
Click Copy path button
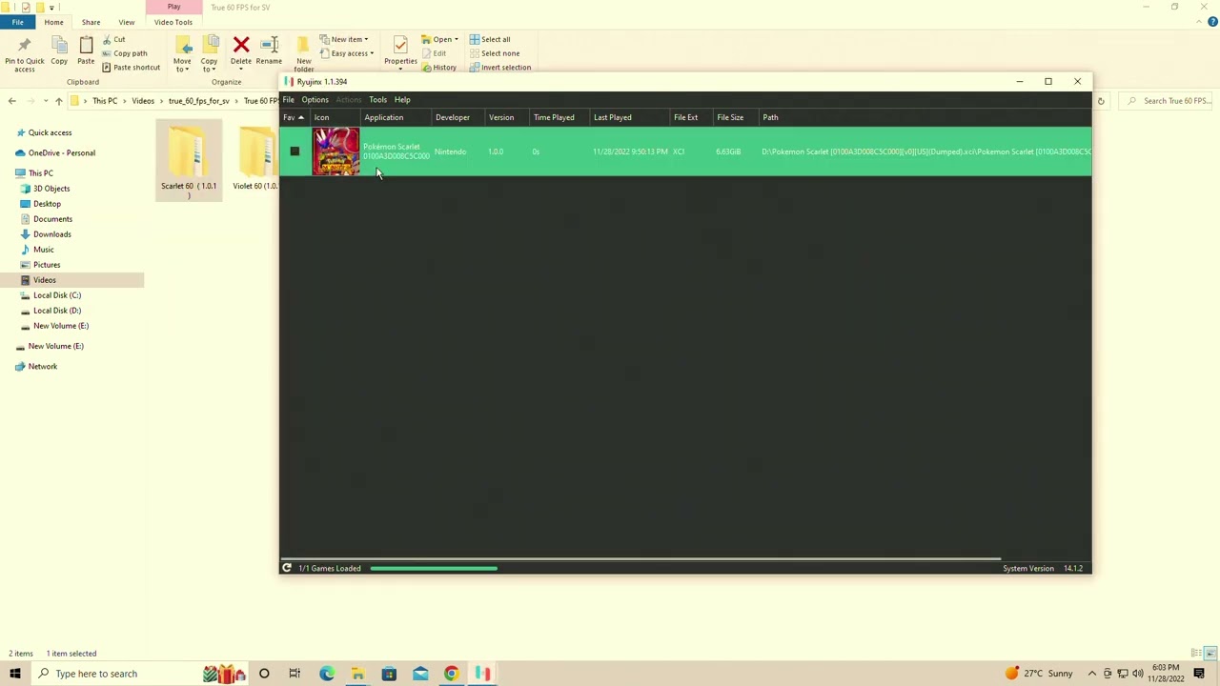125,53
